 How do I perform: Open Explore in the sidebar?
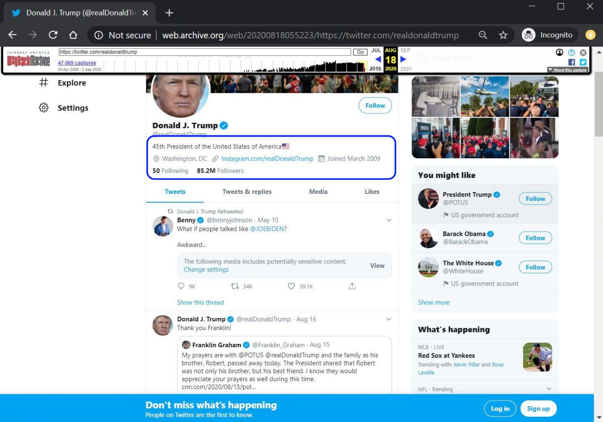click(x=72, y=83)
